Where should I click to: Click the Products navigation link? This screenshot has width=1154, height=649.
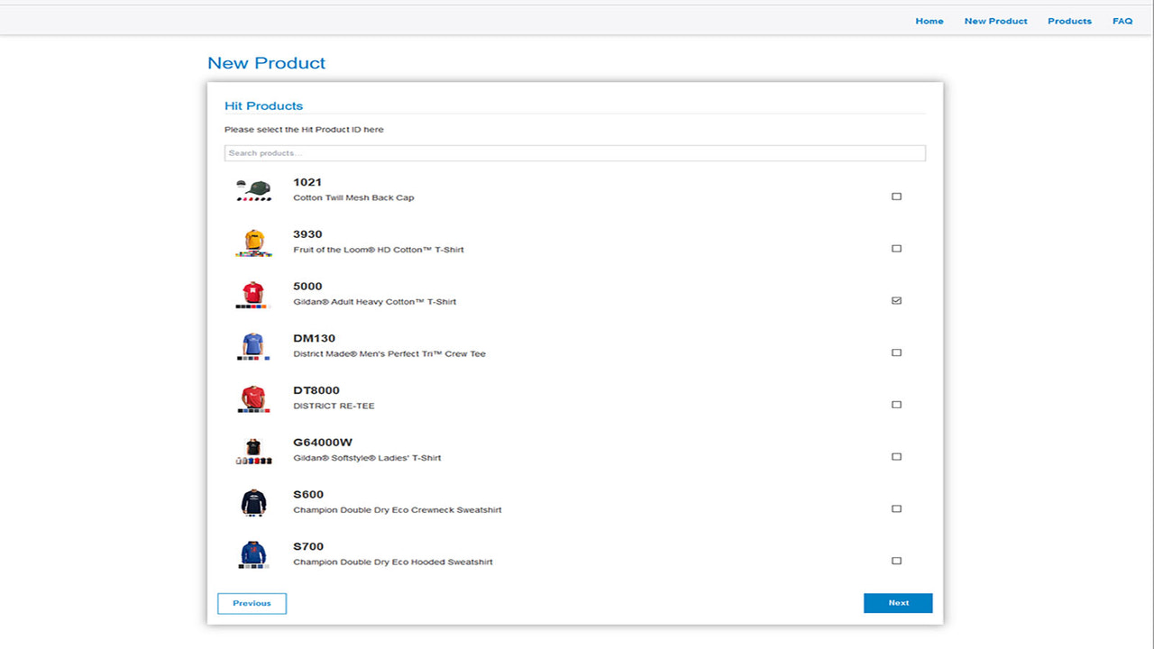[1069, 21]
